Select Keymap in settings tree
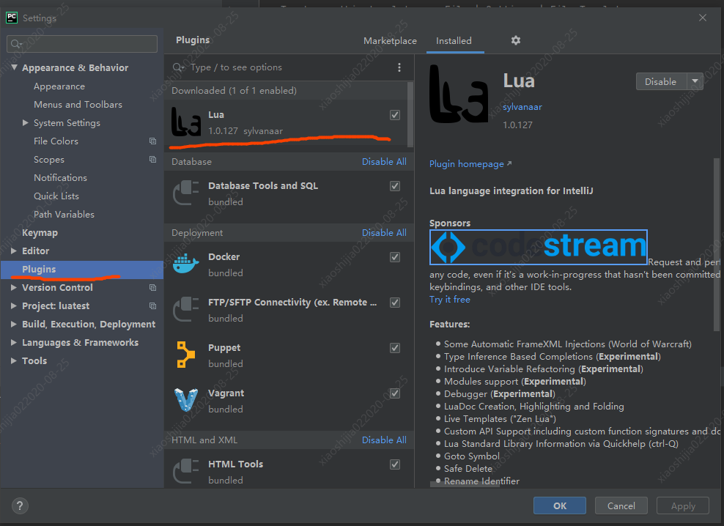The image size is (724, 526). 40,233
